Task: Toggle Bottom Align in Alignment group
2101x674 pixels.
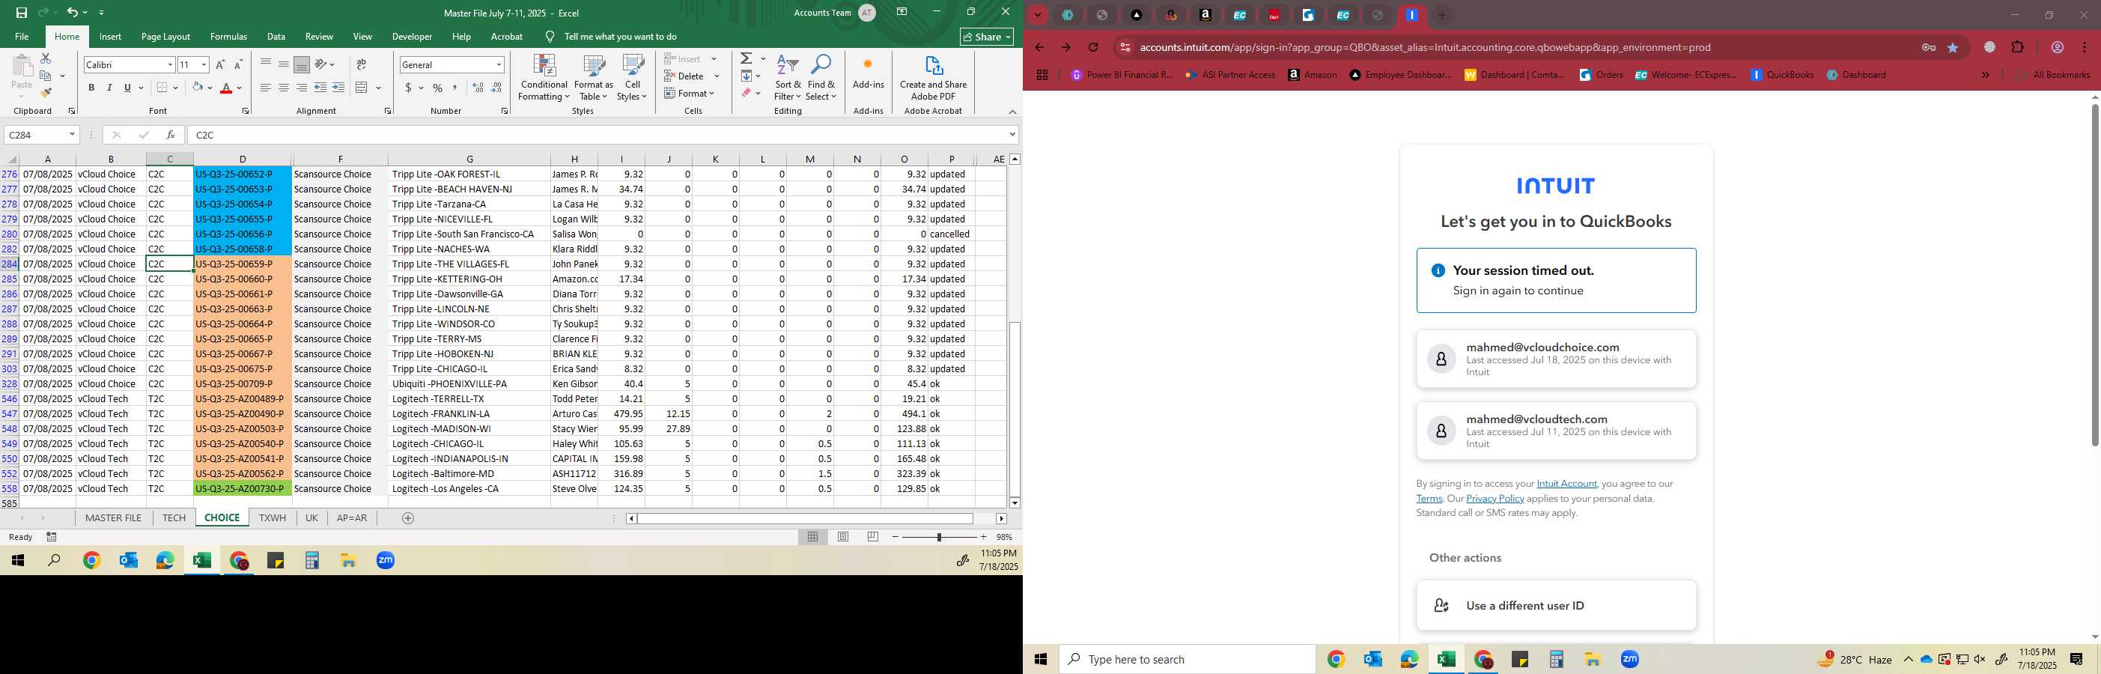Action: (x=302, y=64)
